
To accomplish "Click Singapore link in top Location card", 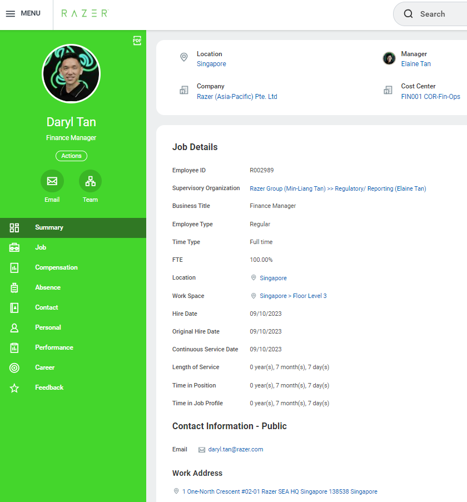I will (x=211, y=64).
